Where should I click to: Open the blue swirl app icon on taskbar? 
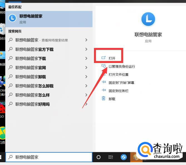click(124, 157)
